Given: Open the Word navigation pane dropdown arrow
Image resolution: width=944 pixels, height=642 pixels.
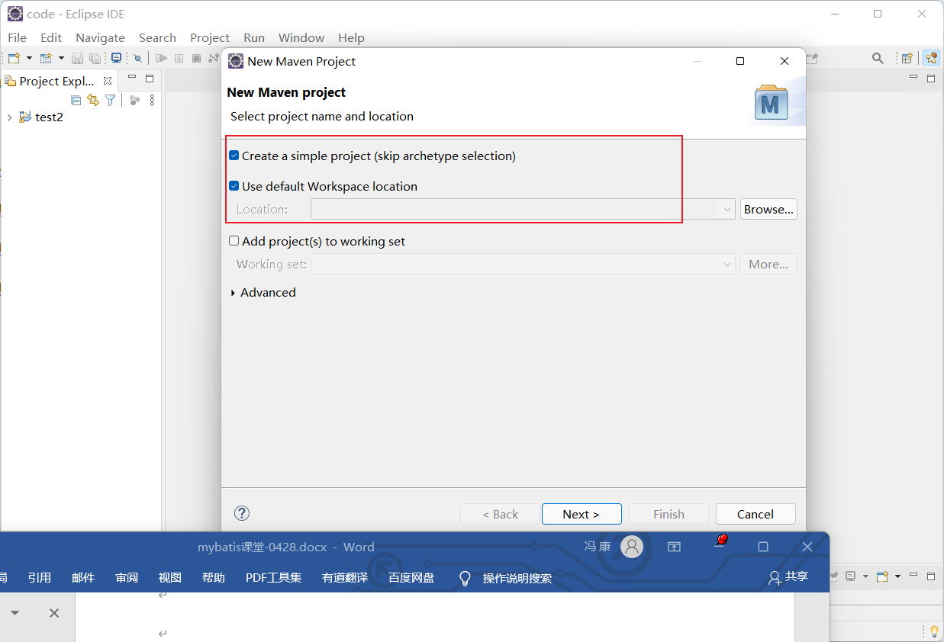Looking at the screenshot, I should click(14, 613).
